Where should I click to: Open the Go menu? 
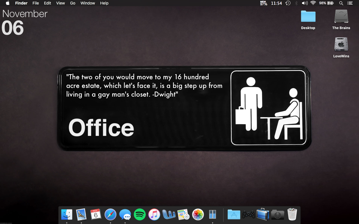pos(73,3)
